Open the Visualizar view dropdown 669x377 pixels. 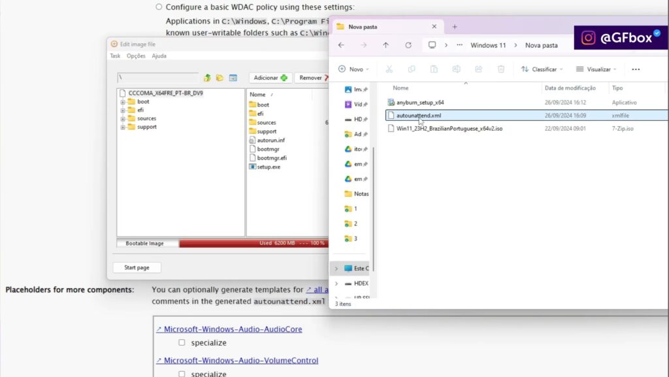click(596, 69)
